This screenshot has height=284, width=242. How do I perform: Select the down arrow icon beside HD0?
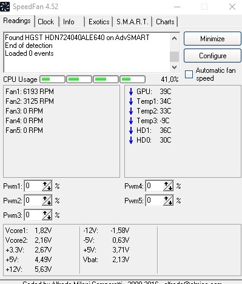[x=131, y=140]
